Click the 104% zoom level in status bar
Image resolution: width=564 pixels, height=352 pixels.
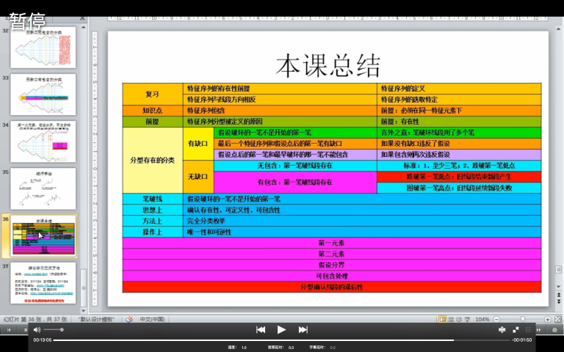(482, 319)
